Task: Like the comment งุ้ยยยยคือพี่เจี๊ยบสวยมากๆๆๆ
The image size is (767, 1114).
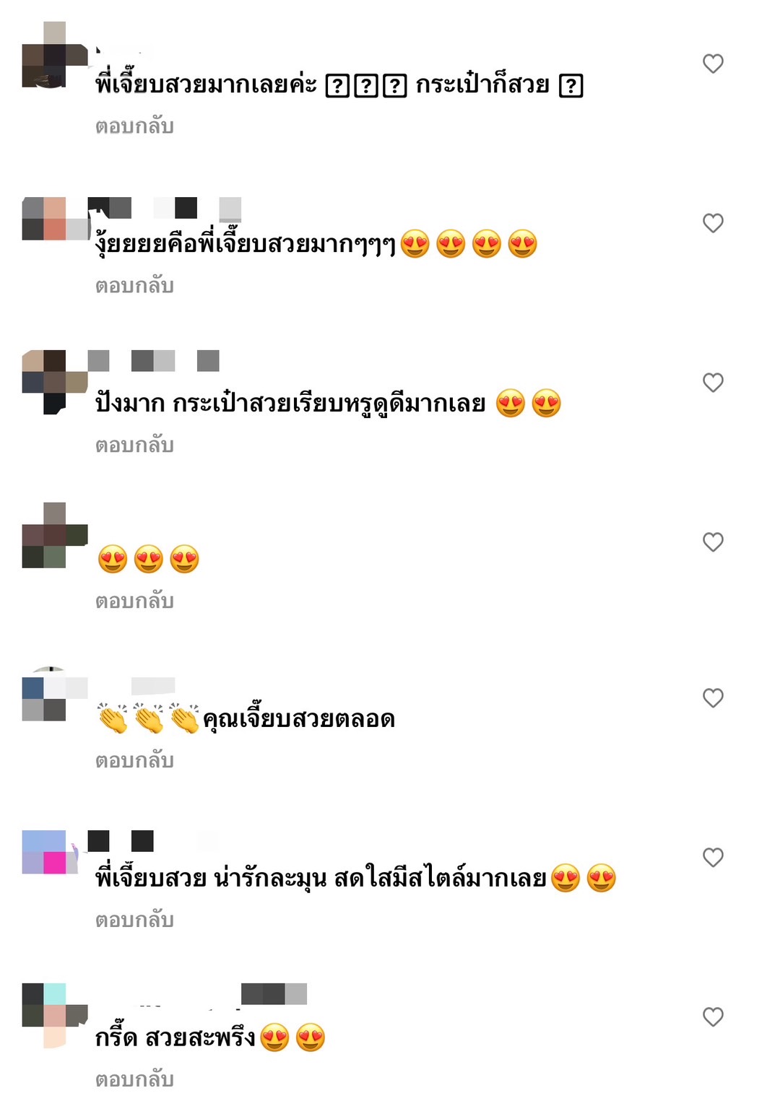Action: click(x=713, y=223)
